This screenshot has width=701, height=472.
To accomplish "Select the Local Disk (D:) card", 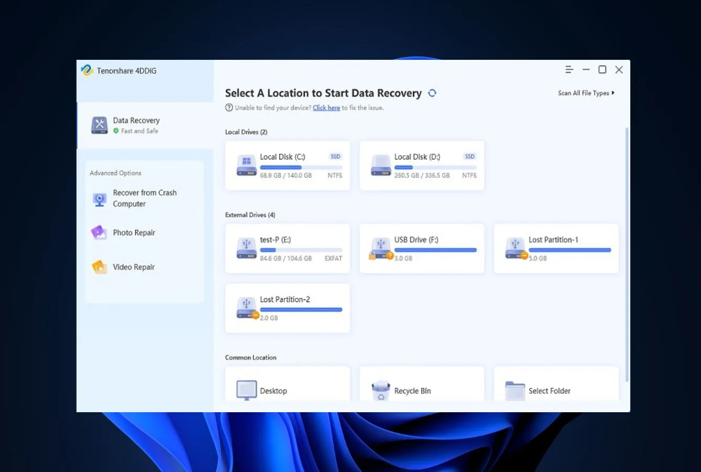I will pos(422,165).
